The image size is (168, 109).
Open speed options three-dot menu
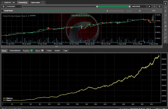pyautogui.click(x=161, y=11)
